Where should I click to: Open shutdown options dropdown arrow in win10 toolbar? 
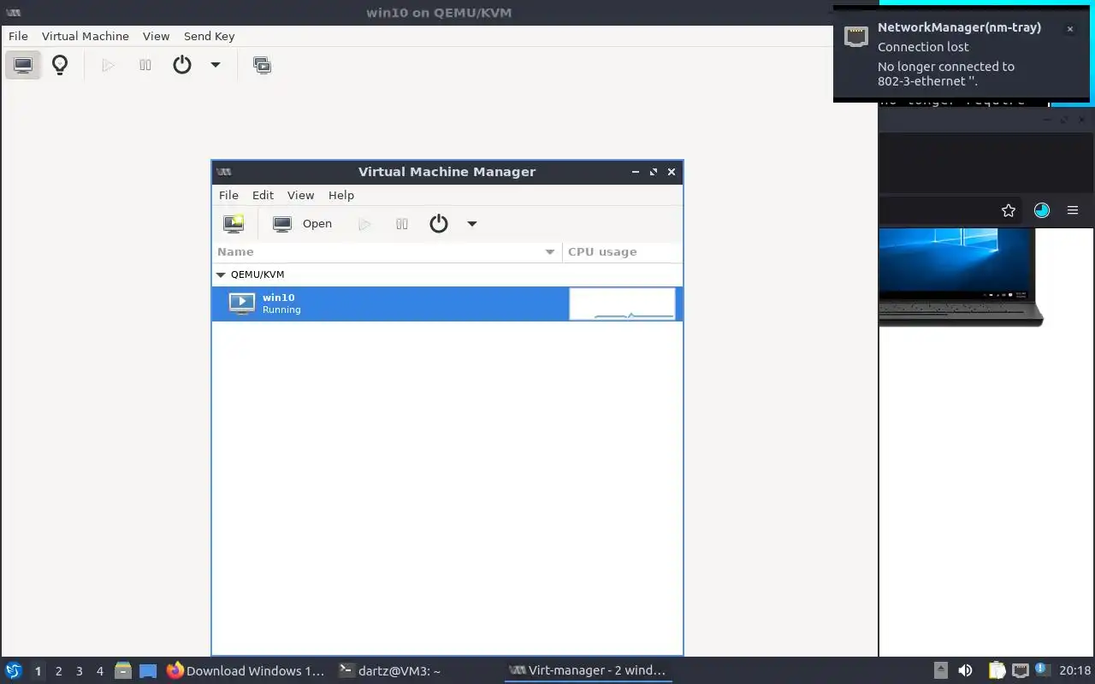click(x=216, y=65)
